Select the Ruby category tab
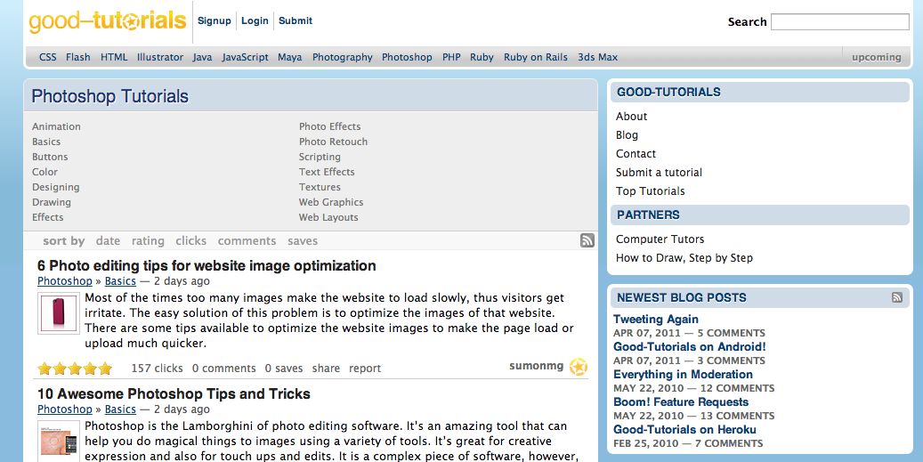This screenshot has width=923, height=462. coord(482,57)
